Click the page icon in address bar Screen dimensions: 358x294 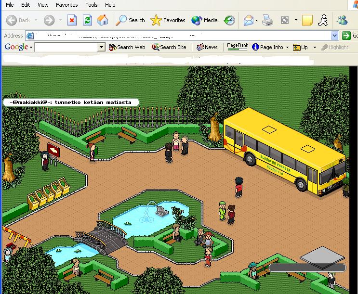coord(30,36)
